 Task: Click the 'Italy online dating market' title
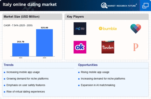(x=30, y=5)
